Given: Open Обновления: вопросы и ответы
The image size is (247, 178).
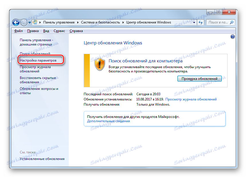Looking at the screenshot, I should pos(39,91).
